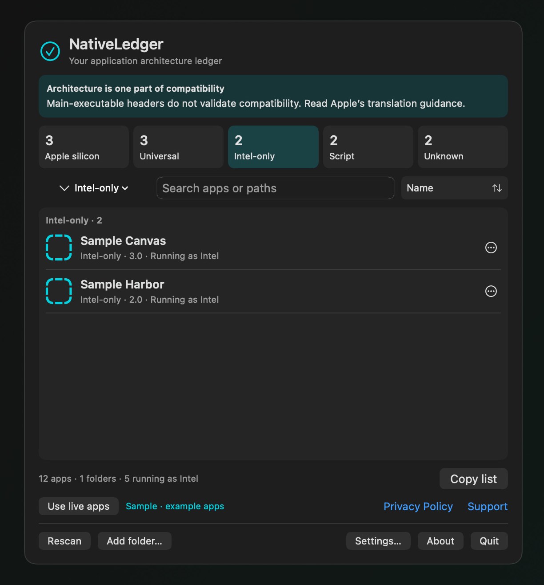
Task: Click the Add folder… button
Action: [x=134, y=541]
